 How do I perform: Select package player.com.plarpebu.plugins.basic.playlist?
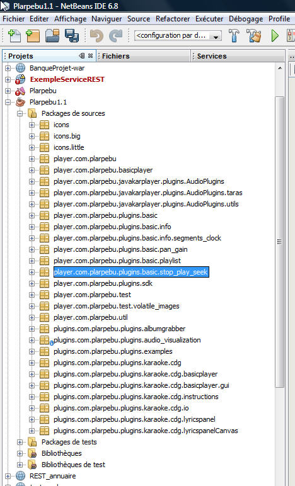[x=117, y=261]
